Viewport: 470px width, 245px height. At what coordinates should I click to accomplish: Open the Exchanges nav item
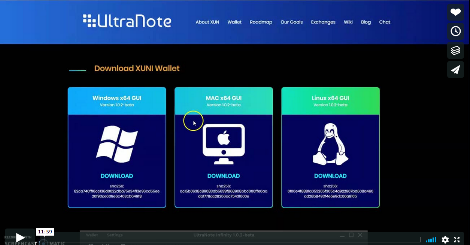[x=323, y=22]
